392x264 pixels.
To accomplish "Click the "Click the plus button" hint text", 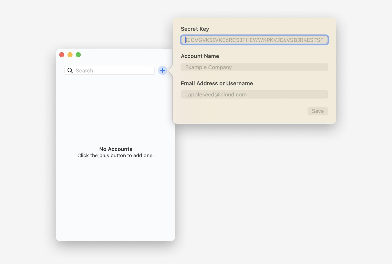I will 115,156.
